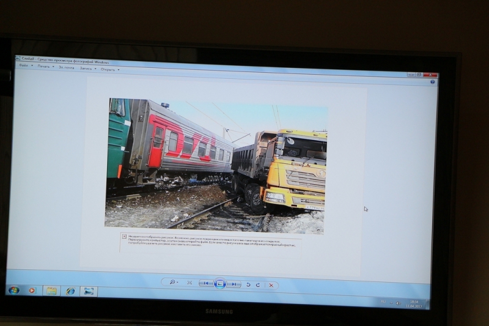Delete the photo with red X
This screenshot has height=326, width=489.
[271, 285]
